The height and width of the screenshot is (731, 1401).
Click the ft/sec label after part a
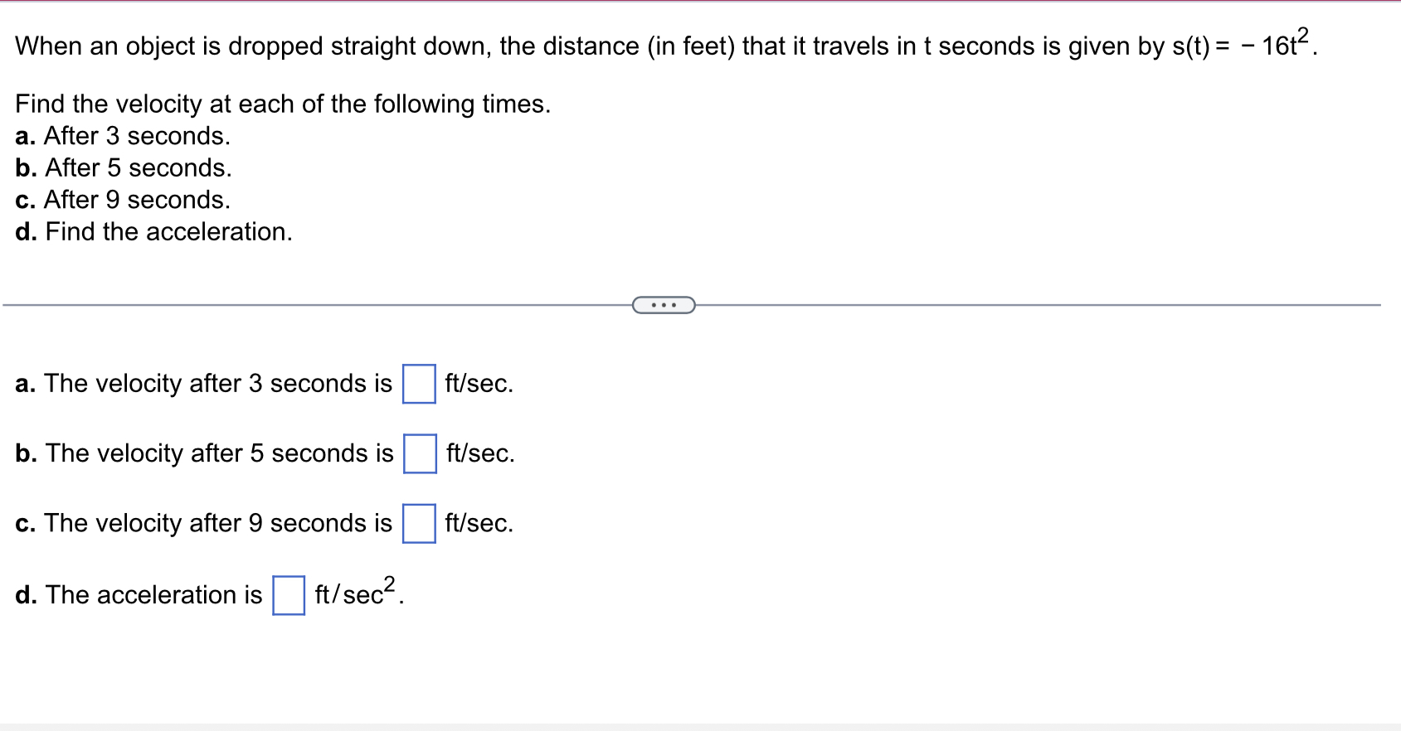[479, 384]
